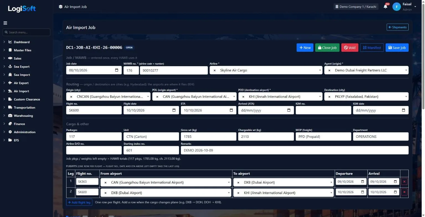425x217 pixels.
Task: Open the Destination (city) dropdown arrow
Action: click(x=406, y=97)
